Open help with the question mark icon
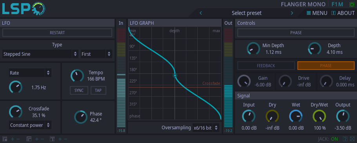357x143 pixels. coord(345,139)
